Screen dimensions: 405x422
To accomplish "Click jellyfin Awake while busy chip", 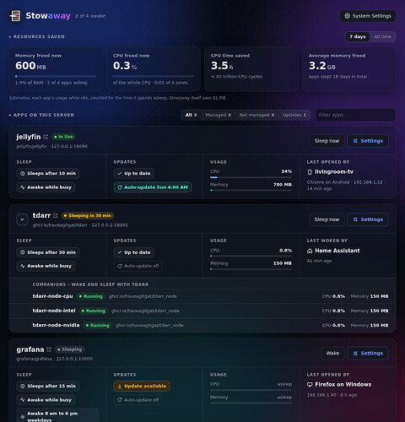I will 46,187.
